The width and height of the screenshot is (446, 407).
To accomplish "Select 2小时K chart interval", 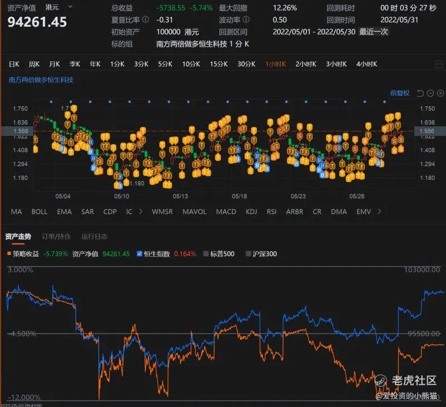I will (306, 64).
